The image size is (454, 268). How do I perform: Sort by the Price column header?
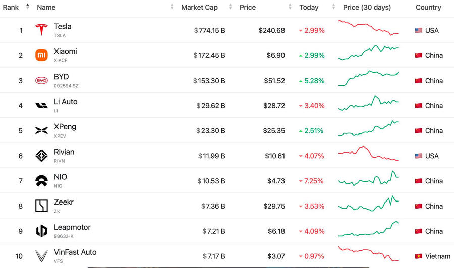pos(248,8)
